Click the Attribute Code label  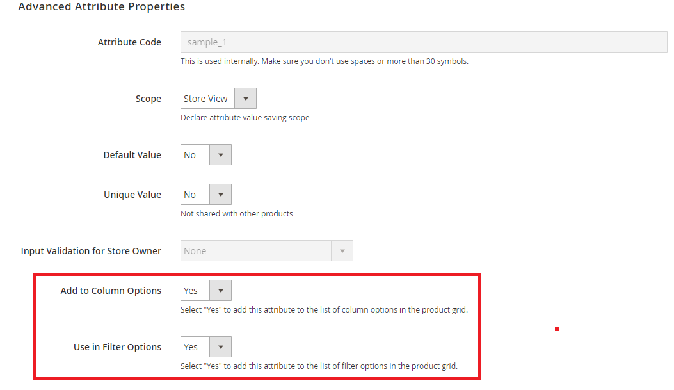pos(129,42)
